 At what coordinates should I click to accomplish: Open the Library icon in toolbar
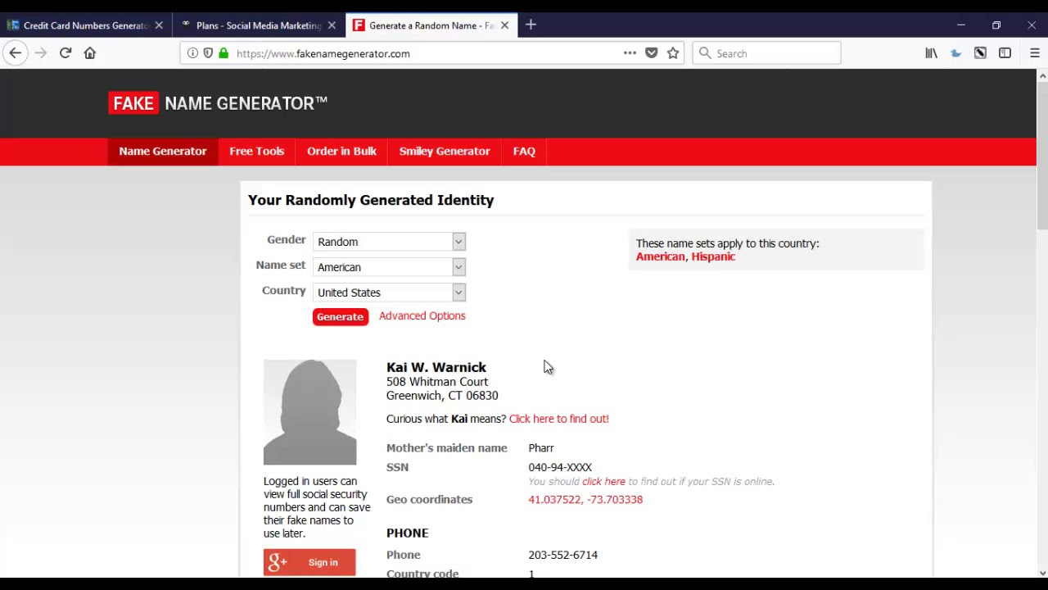coord(932,53)
